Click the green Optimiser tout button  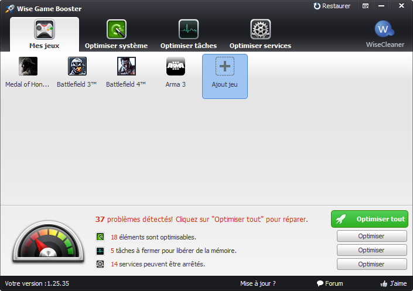pyautogui.click(x=370, y=219)
